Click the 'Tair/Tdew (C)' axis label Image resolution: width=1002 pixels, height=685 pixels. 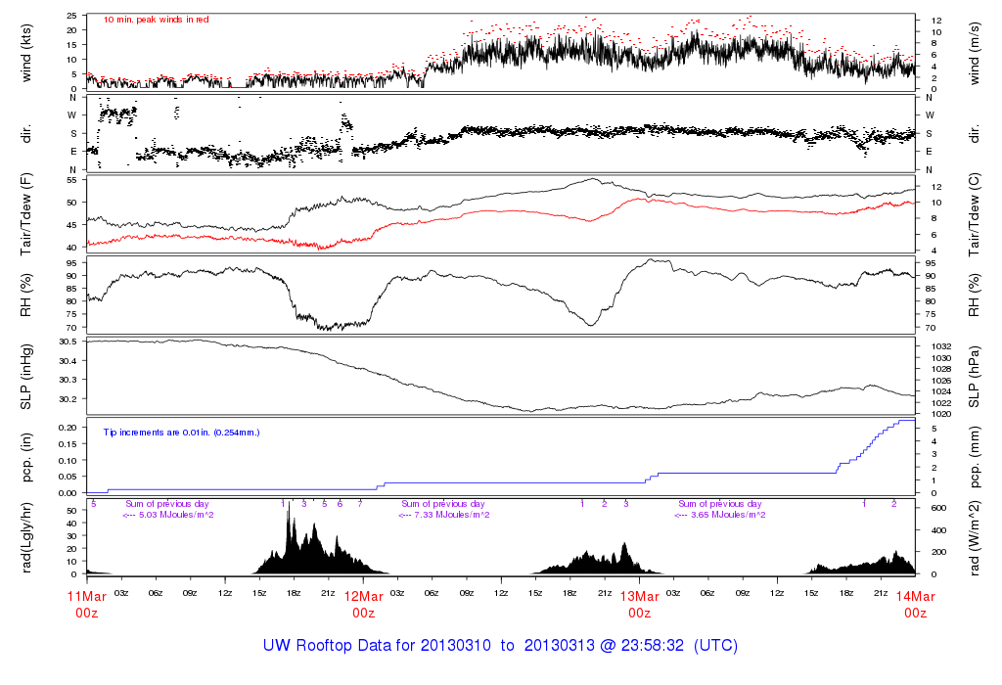(974, 214)
